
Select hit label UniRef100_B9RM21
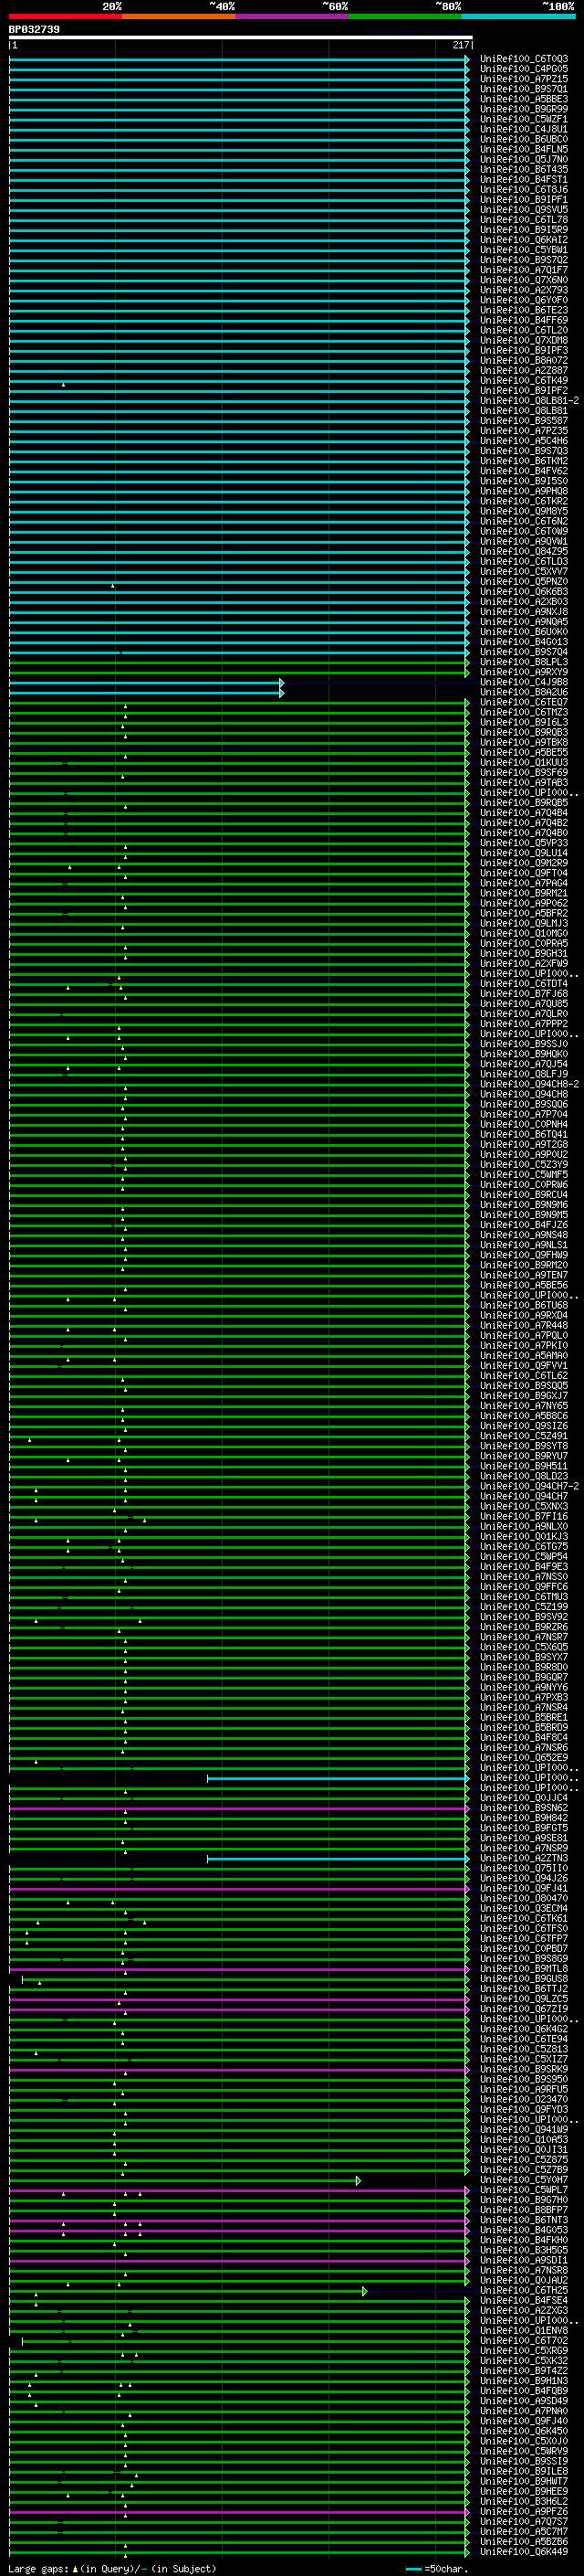coord(524,893)
